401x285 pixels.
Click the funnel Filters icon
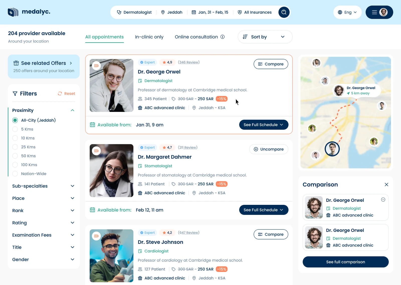tap(15, 93)
